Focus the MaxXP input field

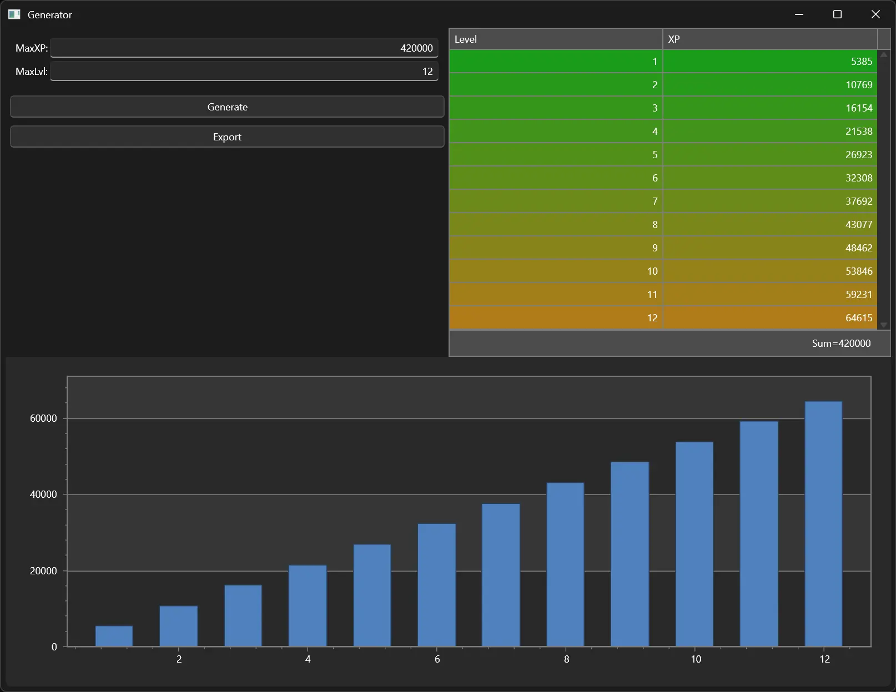point(244,48)
